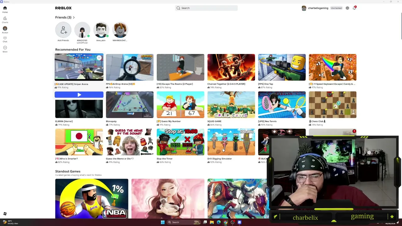Go to the Home sidebar tab
Screen dimensions: 402x226
[5, 9]
